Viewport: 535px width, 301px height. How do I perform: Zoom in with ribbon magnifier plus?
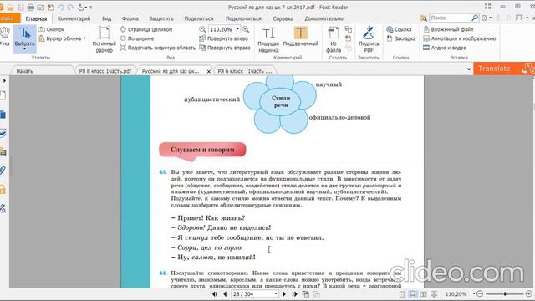point(246,29)
